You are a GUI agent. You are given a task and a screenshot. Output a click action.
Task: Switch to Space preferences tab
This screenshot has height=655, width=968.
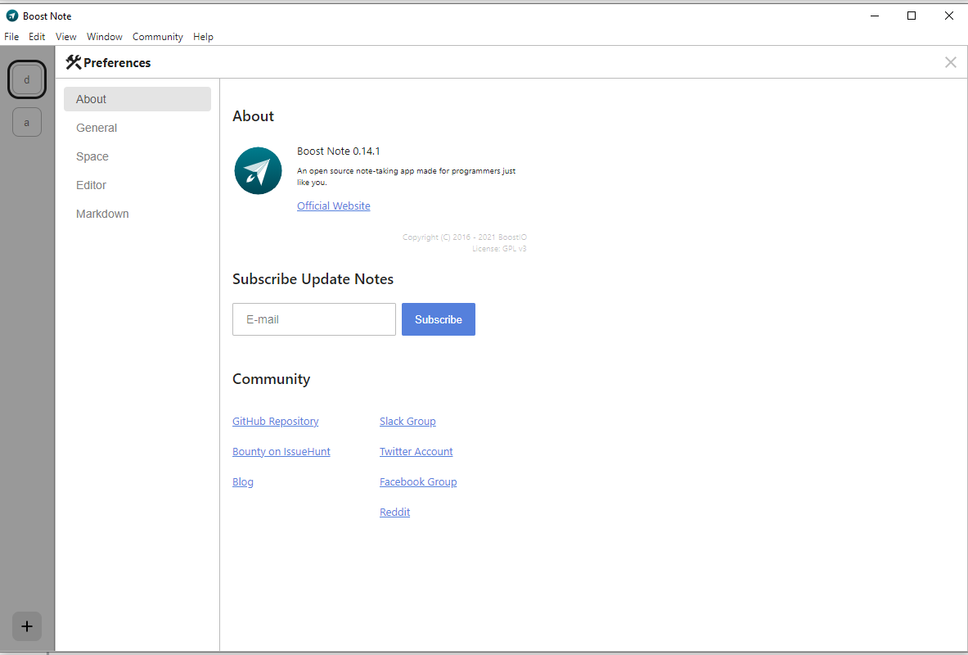click(137, 156)
